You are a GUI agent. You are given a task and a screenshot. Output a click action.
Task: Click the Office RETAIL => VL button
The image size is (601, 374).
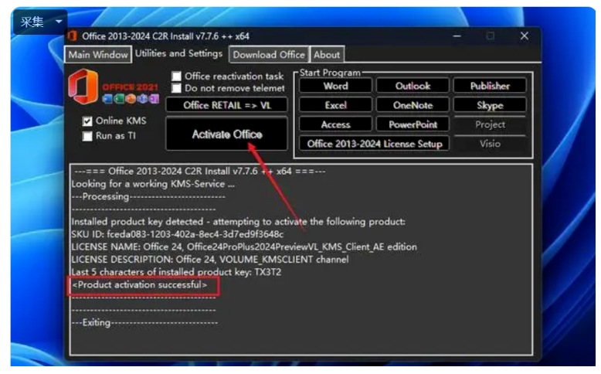point(227,105)
